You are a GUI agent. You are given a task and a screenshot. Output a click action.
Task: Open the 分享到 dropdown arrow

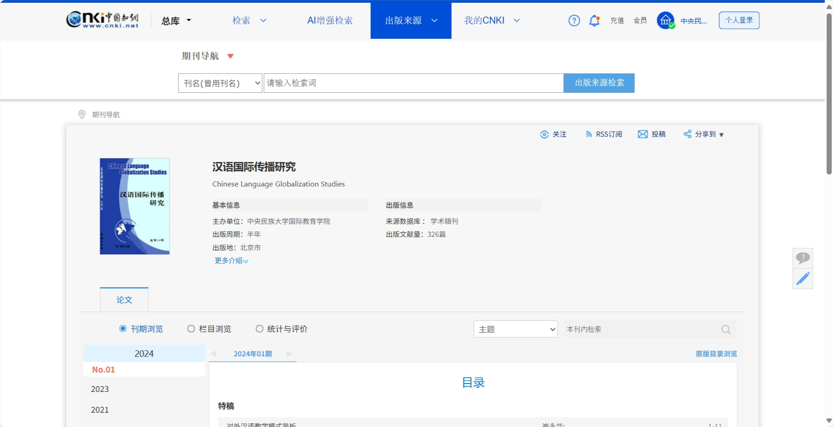coord(721,135)
